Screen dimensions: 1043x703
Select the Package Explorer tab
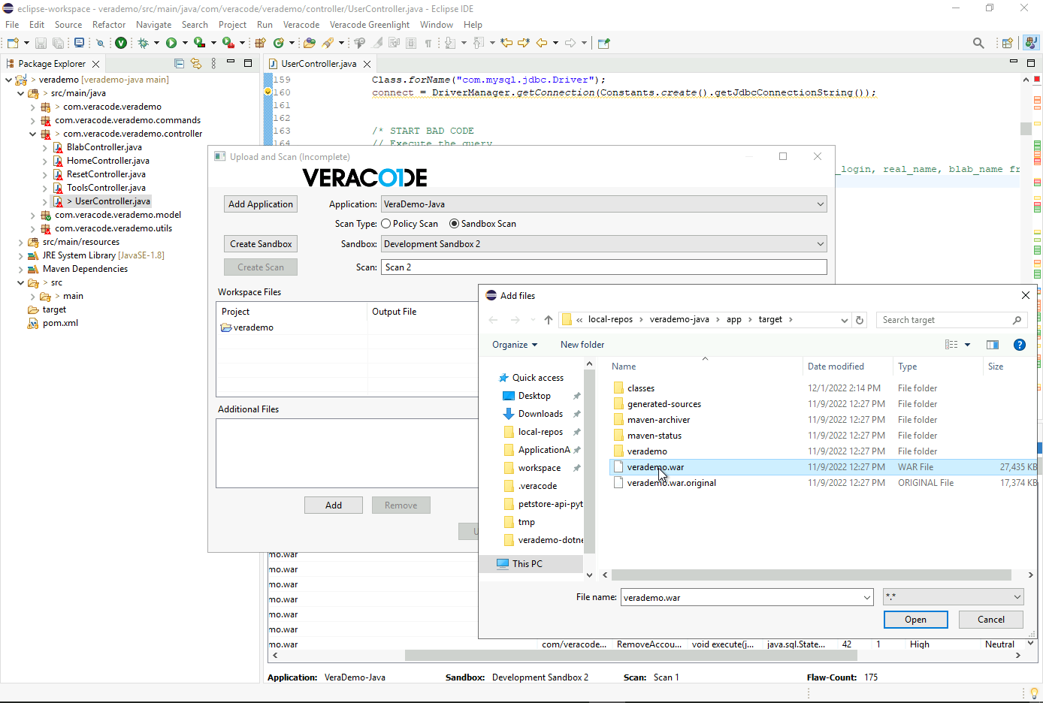[52, 64]
